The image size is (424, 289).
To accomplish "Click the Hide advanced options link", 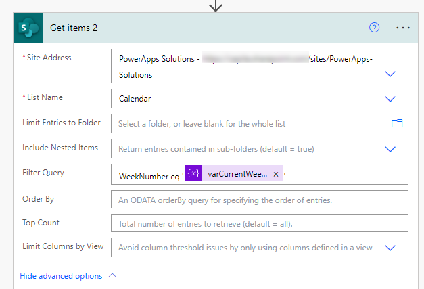I will (x=61, y=276).
